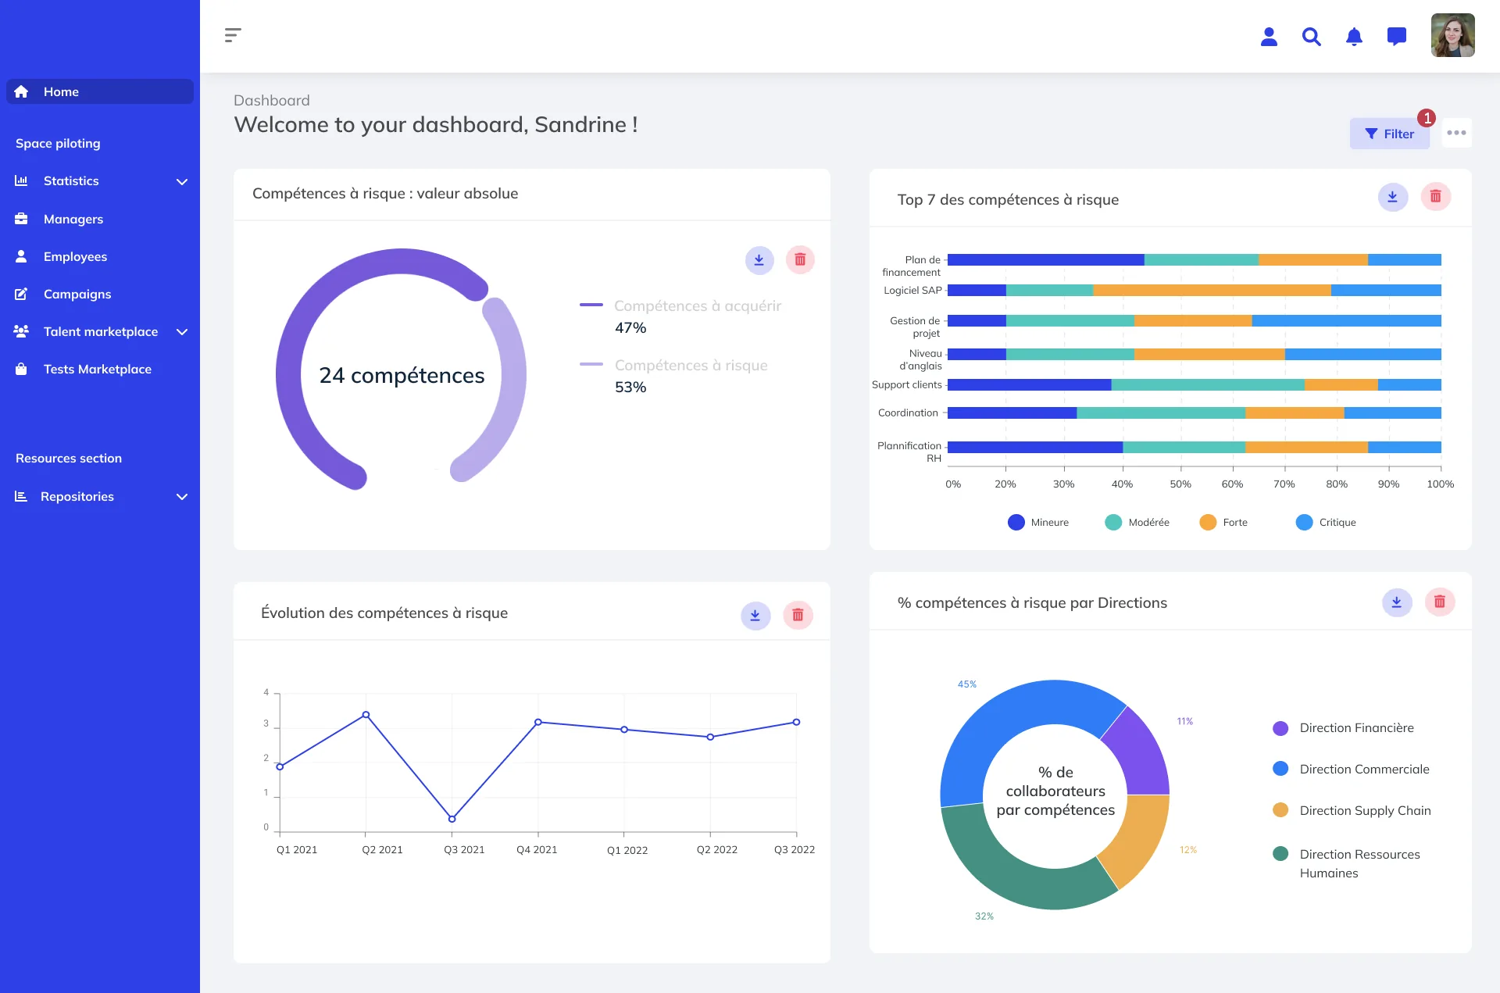Click the Plan de financement bar row
Viewport: 1500px width, 993px height.
point(1194,259)
